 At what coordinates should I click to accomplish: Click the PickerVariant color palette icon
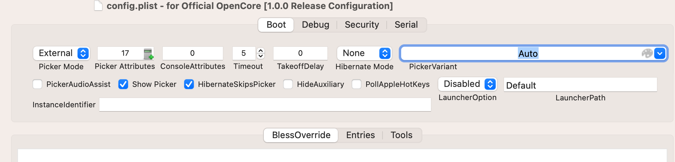tap(647, 53)
